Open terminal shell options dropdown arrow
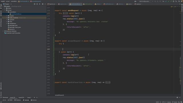The height and width of the screenshot is (103, 183). (37, 98)
